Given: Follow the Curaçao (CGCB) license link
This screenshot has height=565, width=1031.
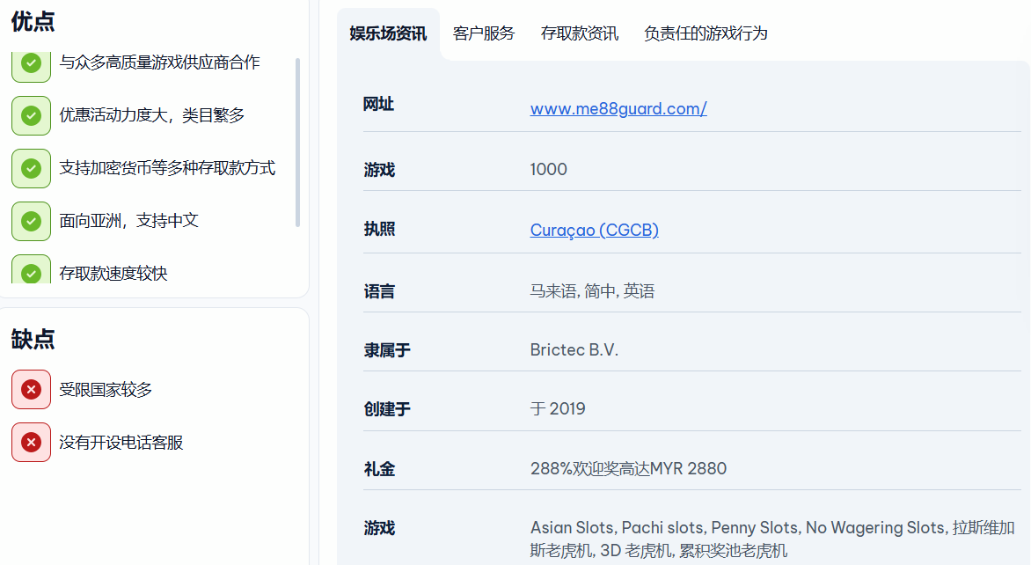Looking at the screenshot, I should pos(595,230).
